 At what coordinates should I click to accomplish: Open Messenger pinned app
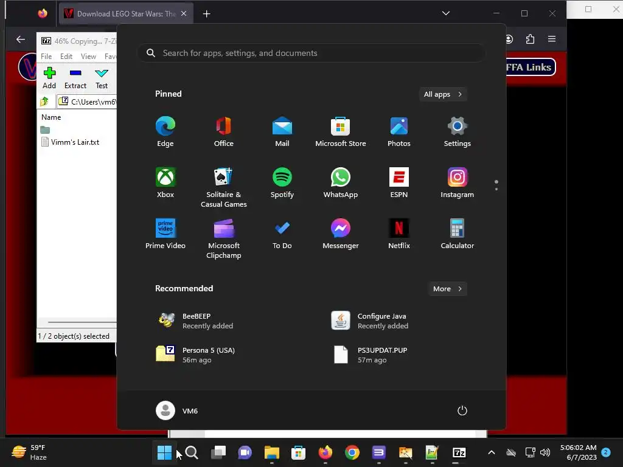341,234
